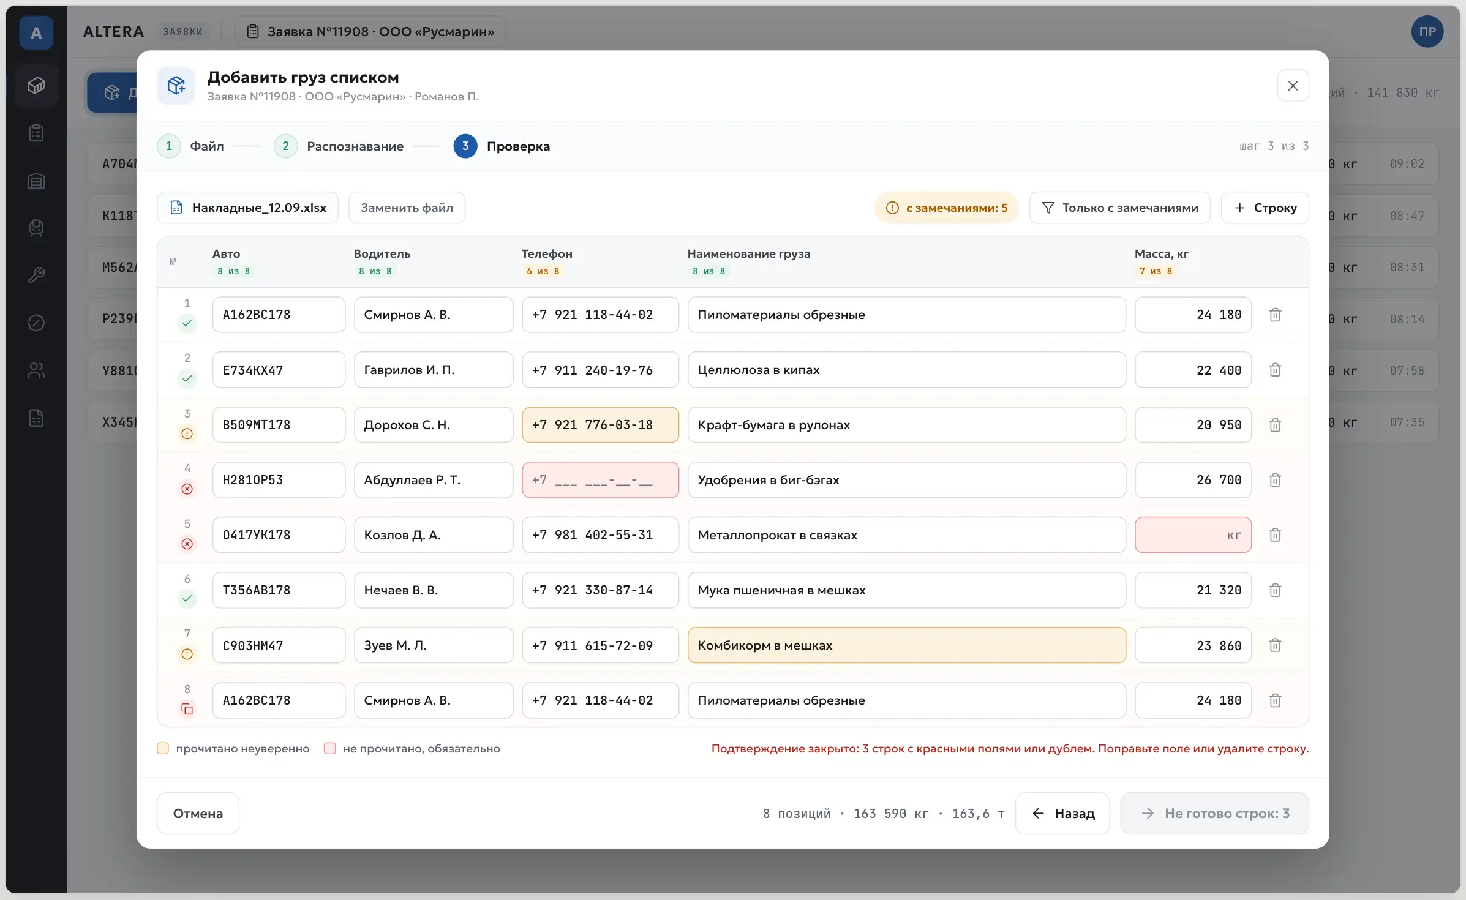1466x900 pixels.
Task: Delete duplicate row 8 with trash icon
Action: [1275, 700]
